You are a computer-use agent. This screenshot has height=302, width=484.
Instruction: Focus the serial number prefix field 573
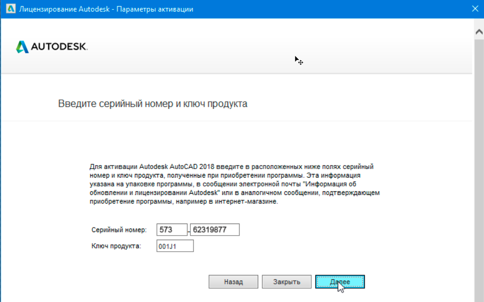pos(172,230)
